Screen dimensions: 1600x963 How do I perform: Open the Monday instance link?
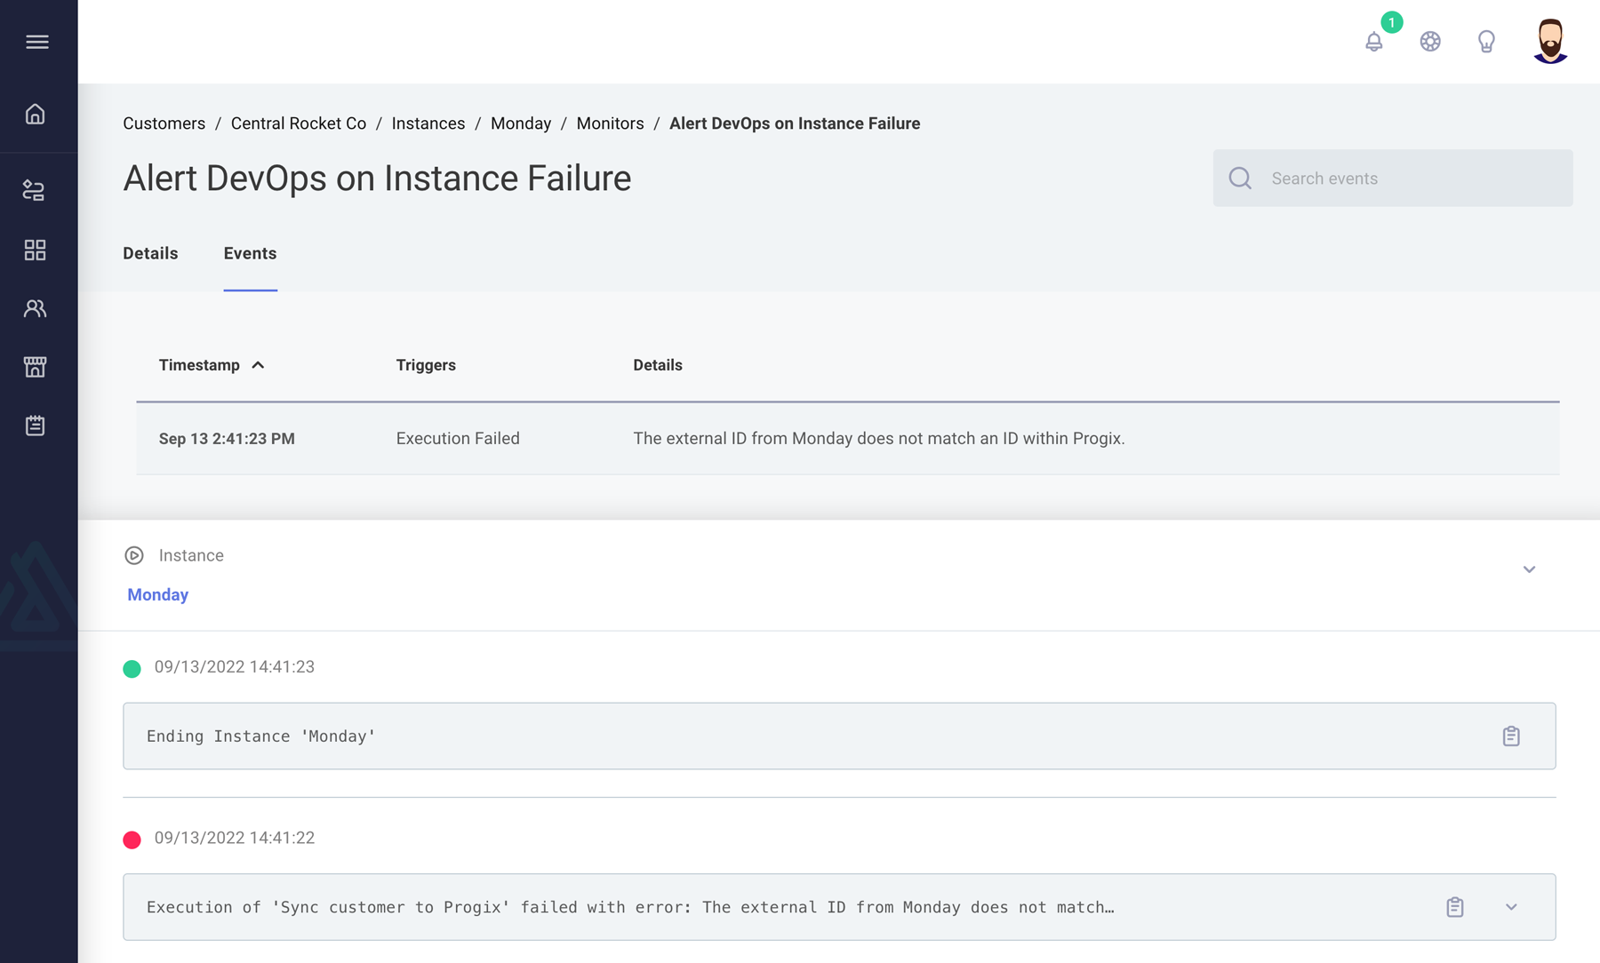pos(157,594)
